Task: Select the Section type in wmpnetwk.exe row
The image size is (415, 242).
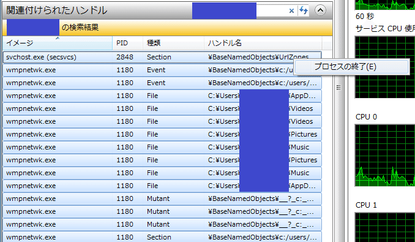Action: (x=159, y=237)
